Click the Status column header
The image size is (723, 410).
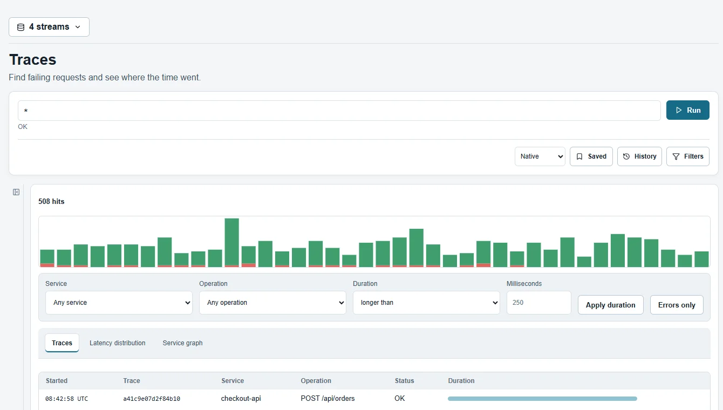405,381
